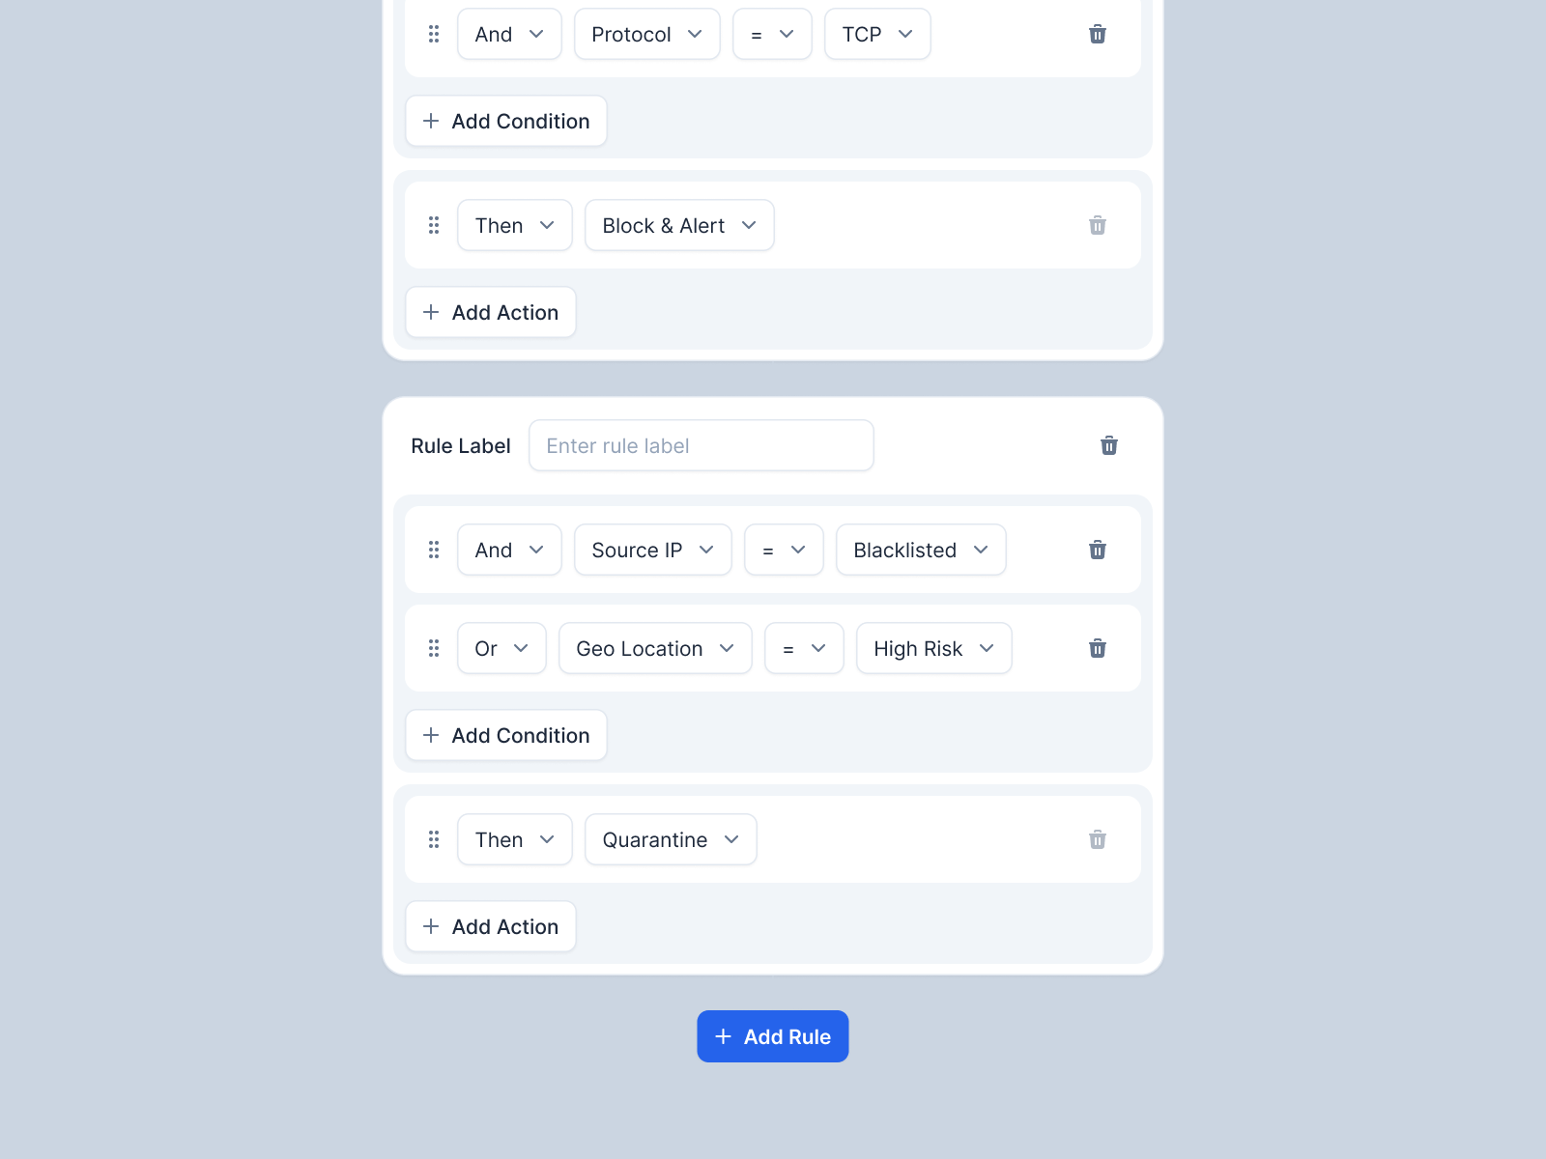Focus the Enter rule label input field

[x=701, y=445]
